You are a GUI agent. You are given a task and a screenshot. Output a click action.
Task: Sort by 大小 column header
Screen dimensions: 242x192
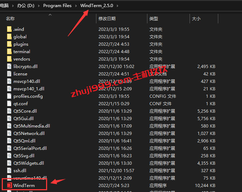[x=196, y=19]
